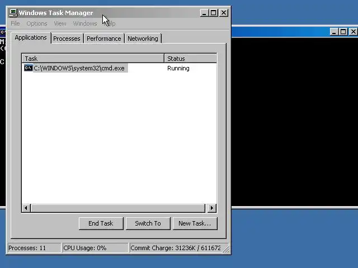Click CPU Usage: 0% in status bar
Viewport: 358px width, 268px height.
pos(95,248)
